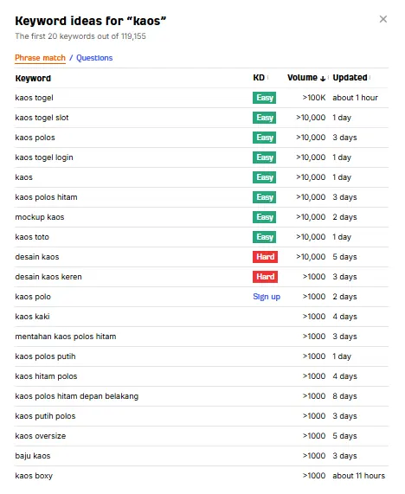Select keyword 'kaos toto'
Image resolution: width=405 pixels, height=494 pixels.
click(x=32, y=237)
